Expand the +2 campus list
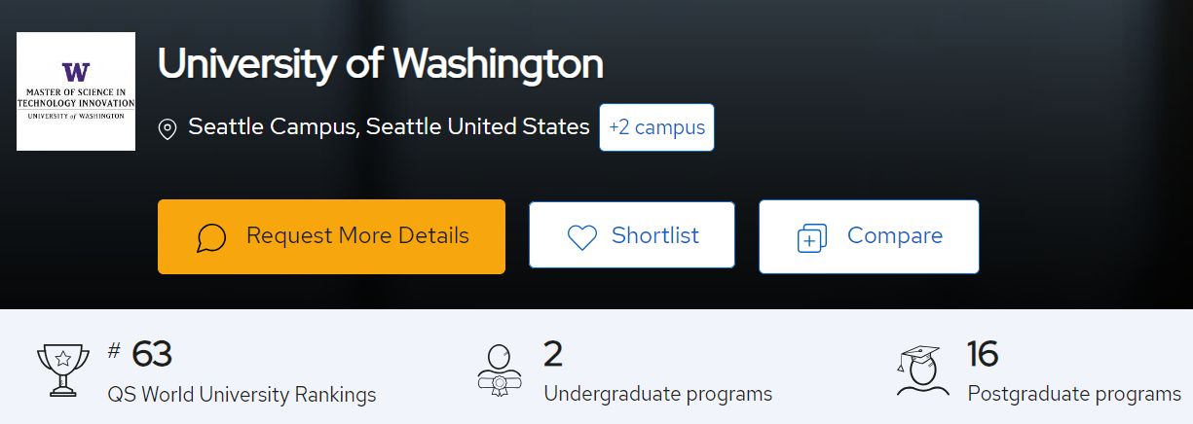The image size is (1193, 424). tap(656, 127)
